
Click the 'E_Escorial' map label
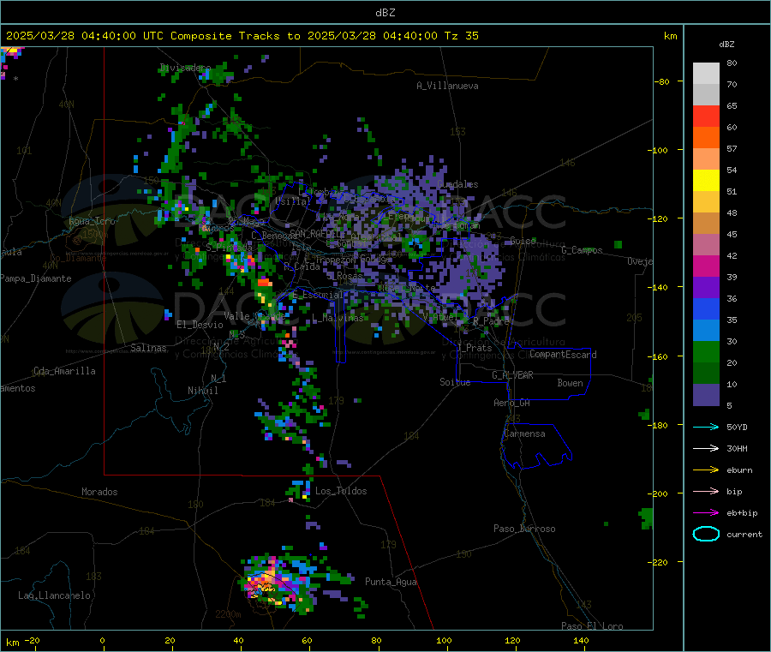point(318,295)
